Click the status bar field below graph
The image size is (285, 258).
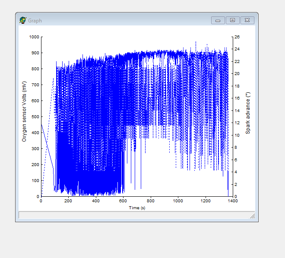137,215
